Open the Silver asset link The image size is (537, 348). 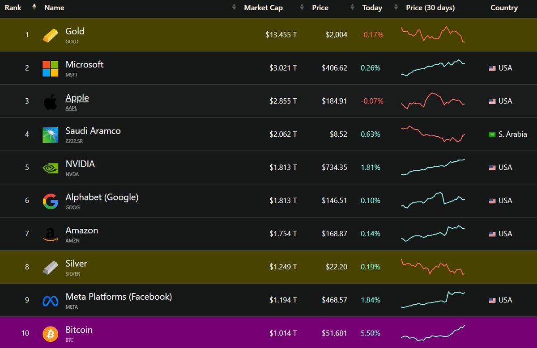pyautogui.click(x=76, y=264)
